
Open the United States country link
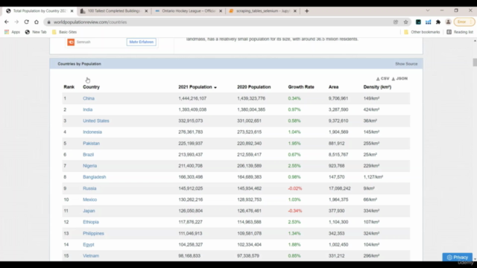click(96, 121)
